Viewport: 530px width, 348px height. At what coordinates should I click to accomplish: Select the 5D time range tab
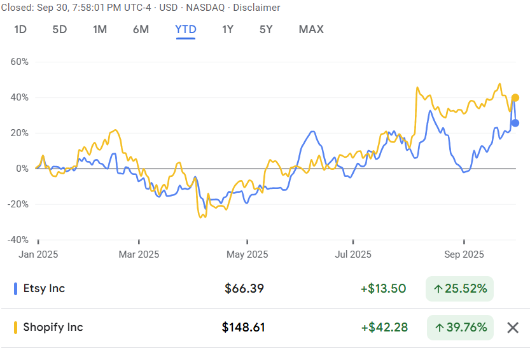tap(59, 29)
